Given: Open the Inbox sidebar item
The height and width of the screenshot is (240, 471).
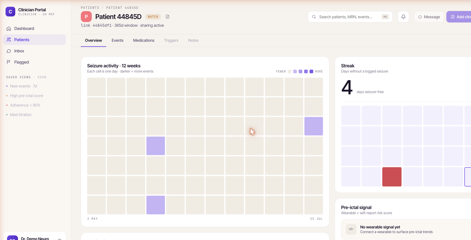Looking at the screenshot, I should (x=34, y=51).
